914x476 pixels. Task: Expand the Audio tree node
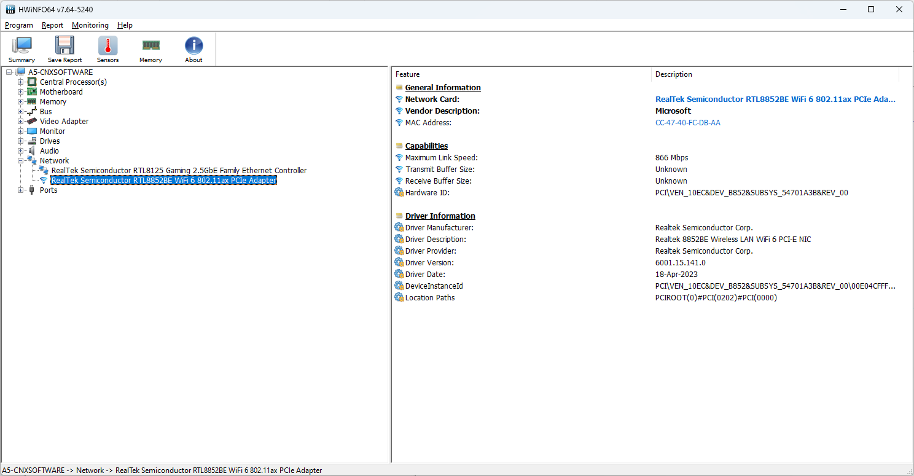tap(21, 151)
